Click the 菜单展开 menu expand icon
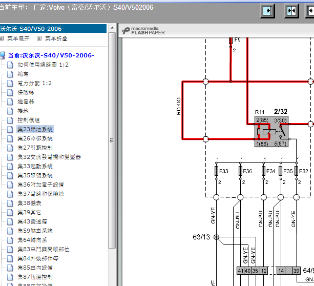Viewport: 314px width, 286px height. (x=2, y=38)
